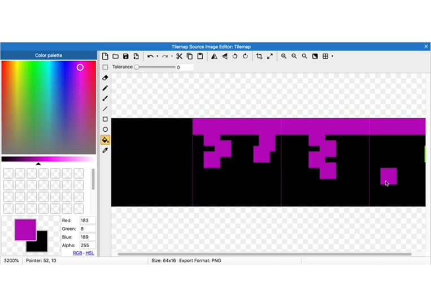431x306 pixels.
Task: Crop the image with crop icon
Action: (259, 57)
